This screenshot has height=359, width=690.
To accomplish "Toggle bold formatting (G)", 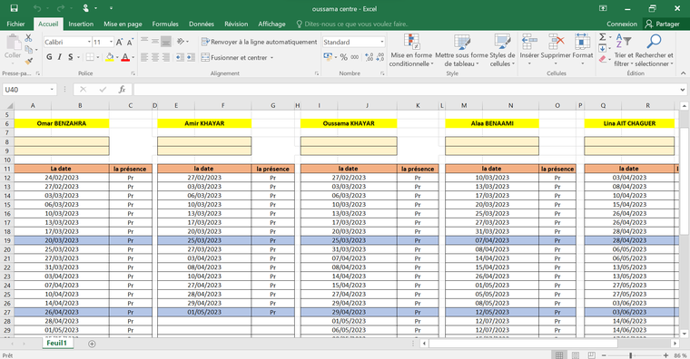I will [49, 57].
